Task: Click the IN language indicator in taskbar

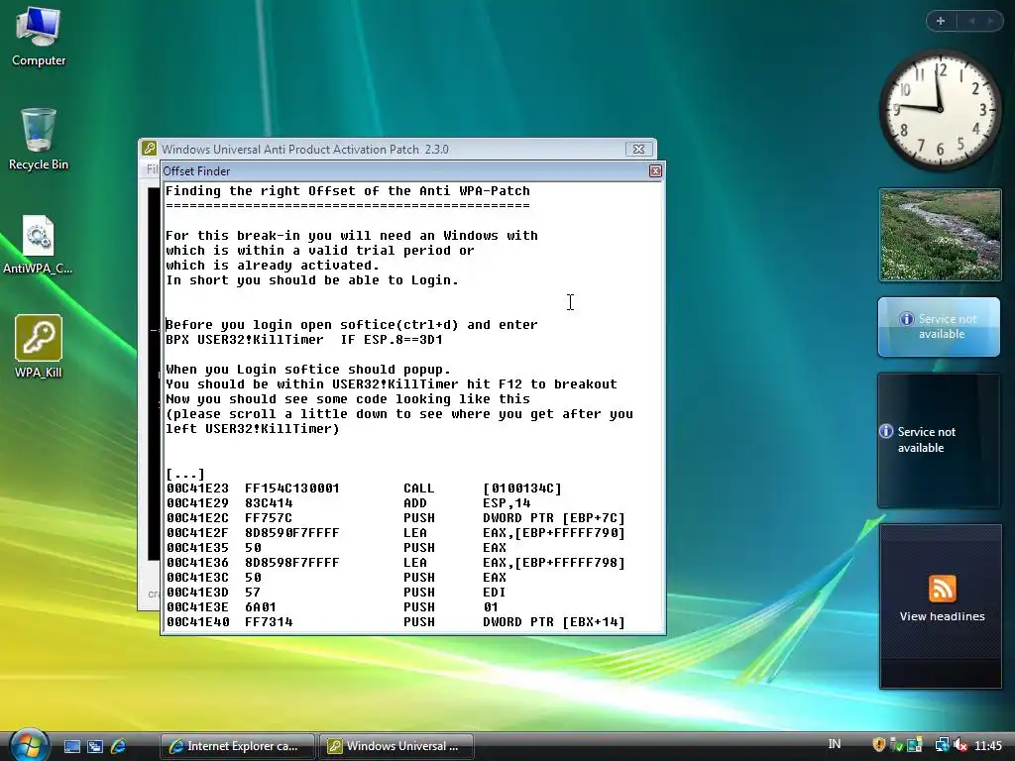Action: click(835, 744)
